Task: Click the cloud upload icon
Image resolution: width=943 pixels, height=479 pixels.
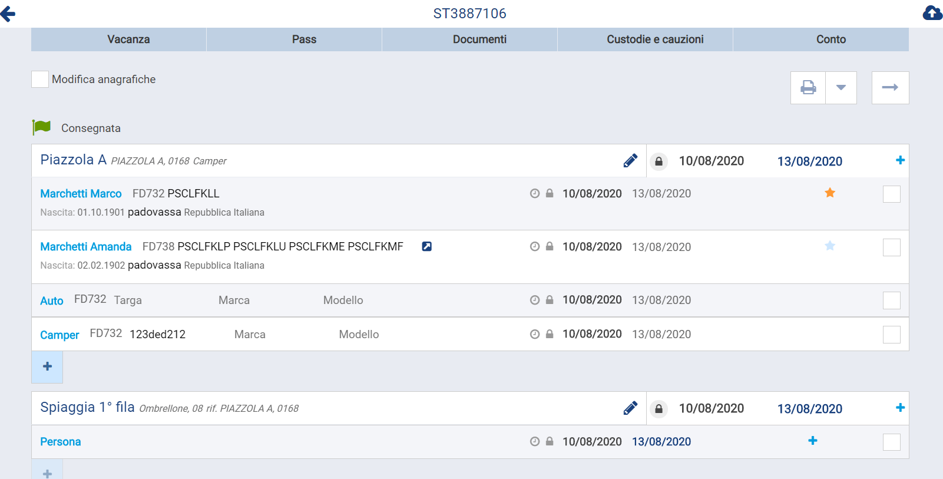Action: (x=932, y=13)
